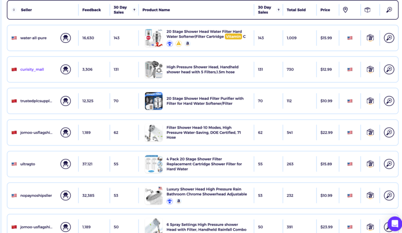The image size is (402, 233).
Task: Click the Price column header
Action: [x=325, y=10]
